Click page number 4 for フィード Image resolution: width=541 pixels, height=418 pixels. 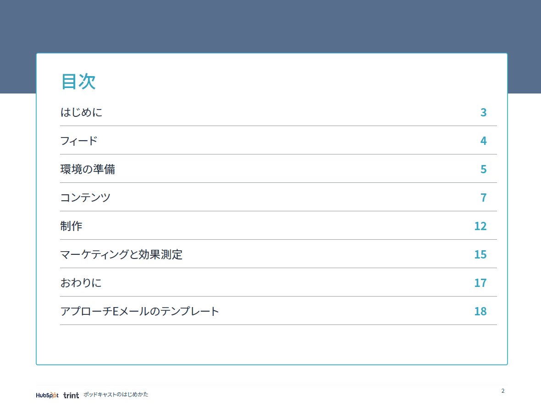point(483,141)
